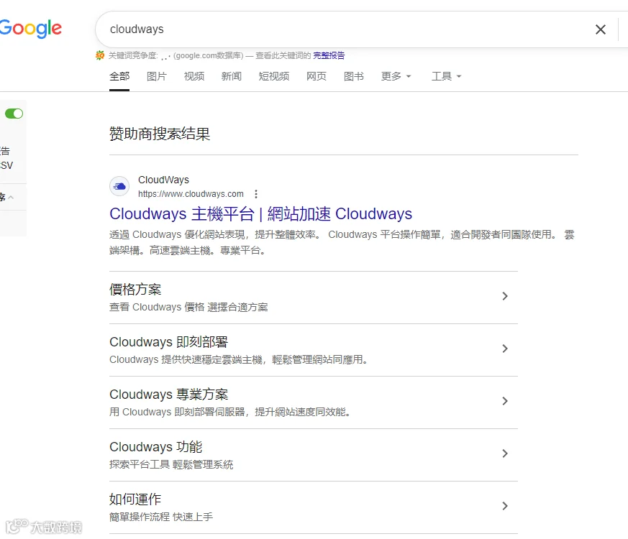This screenshot has height=539, width=628.
Task: Click the 簡單操作流程 快速上手 description
Action: (161, 517)
